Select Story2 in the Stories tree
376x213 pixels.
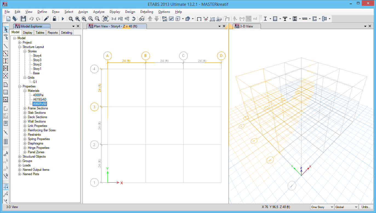(37, 64)
